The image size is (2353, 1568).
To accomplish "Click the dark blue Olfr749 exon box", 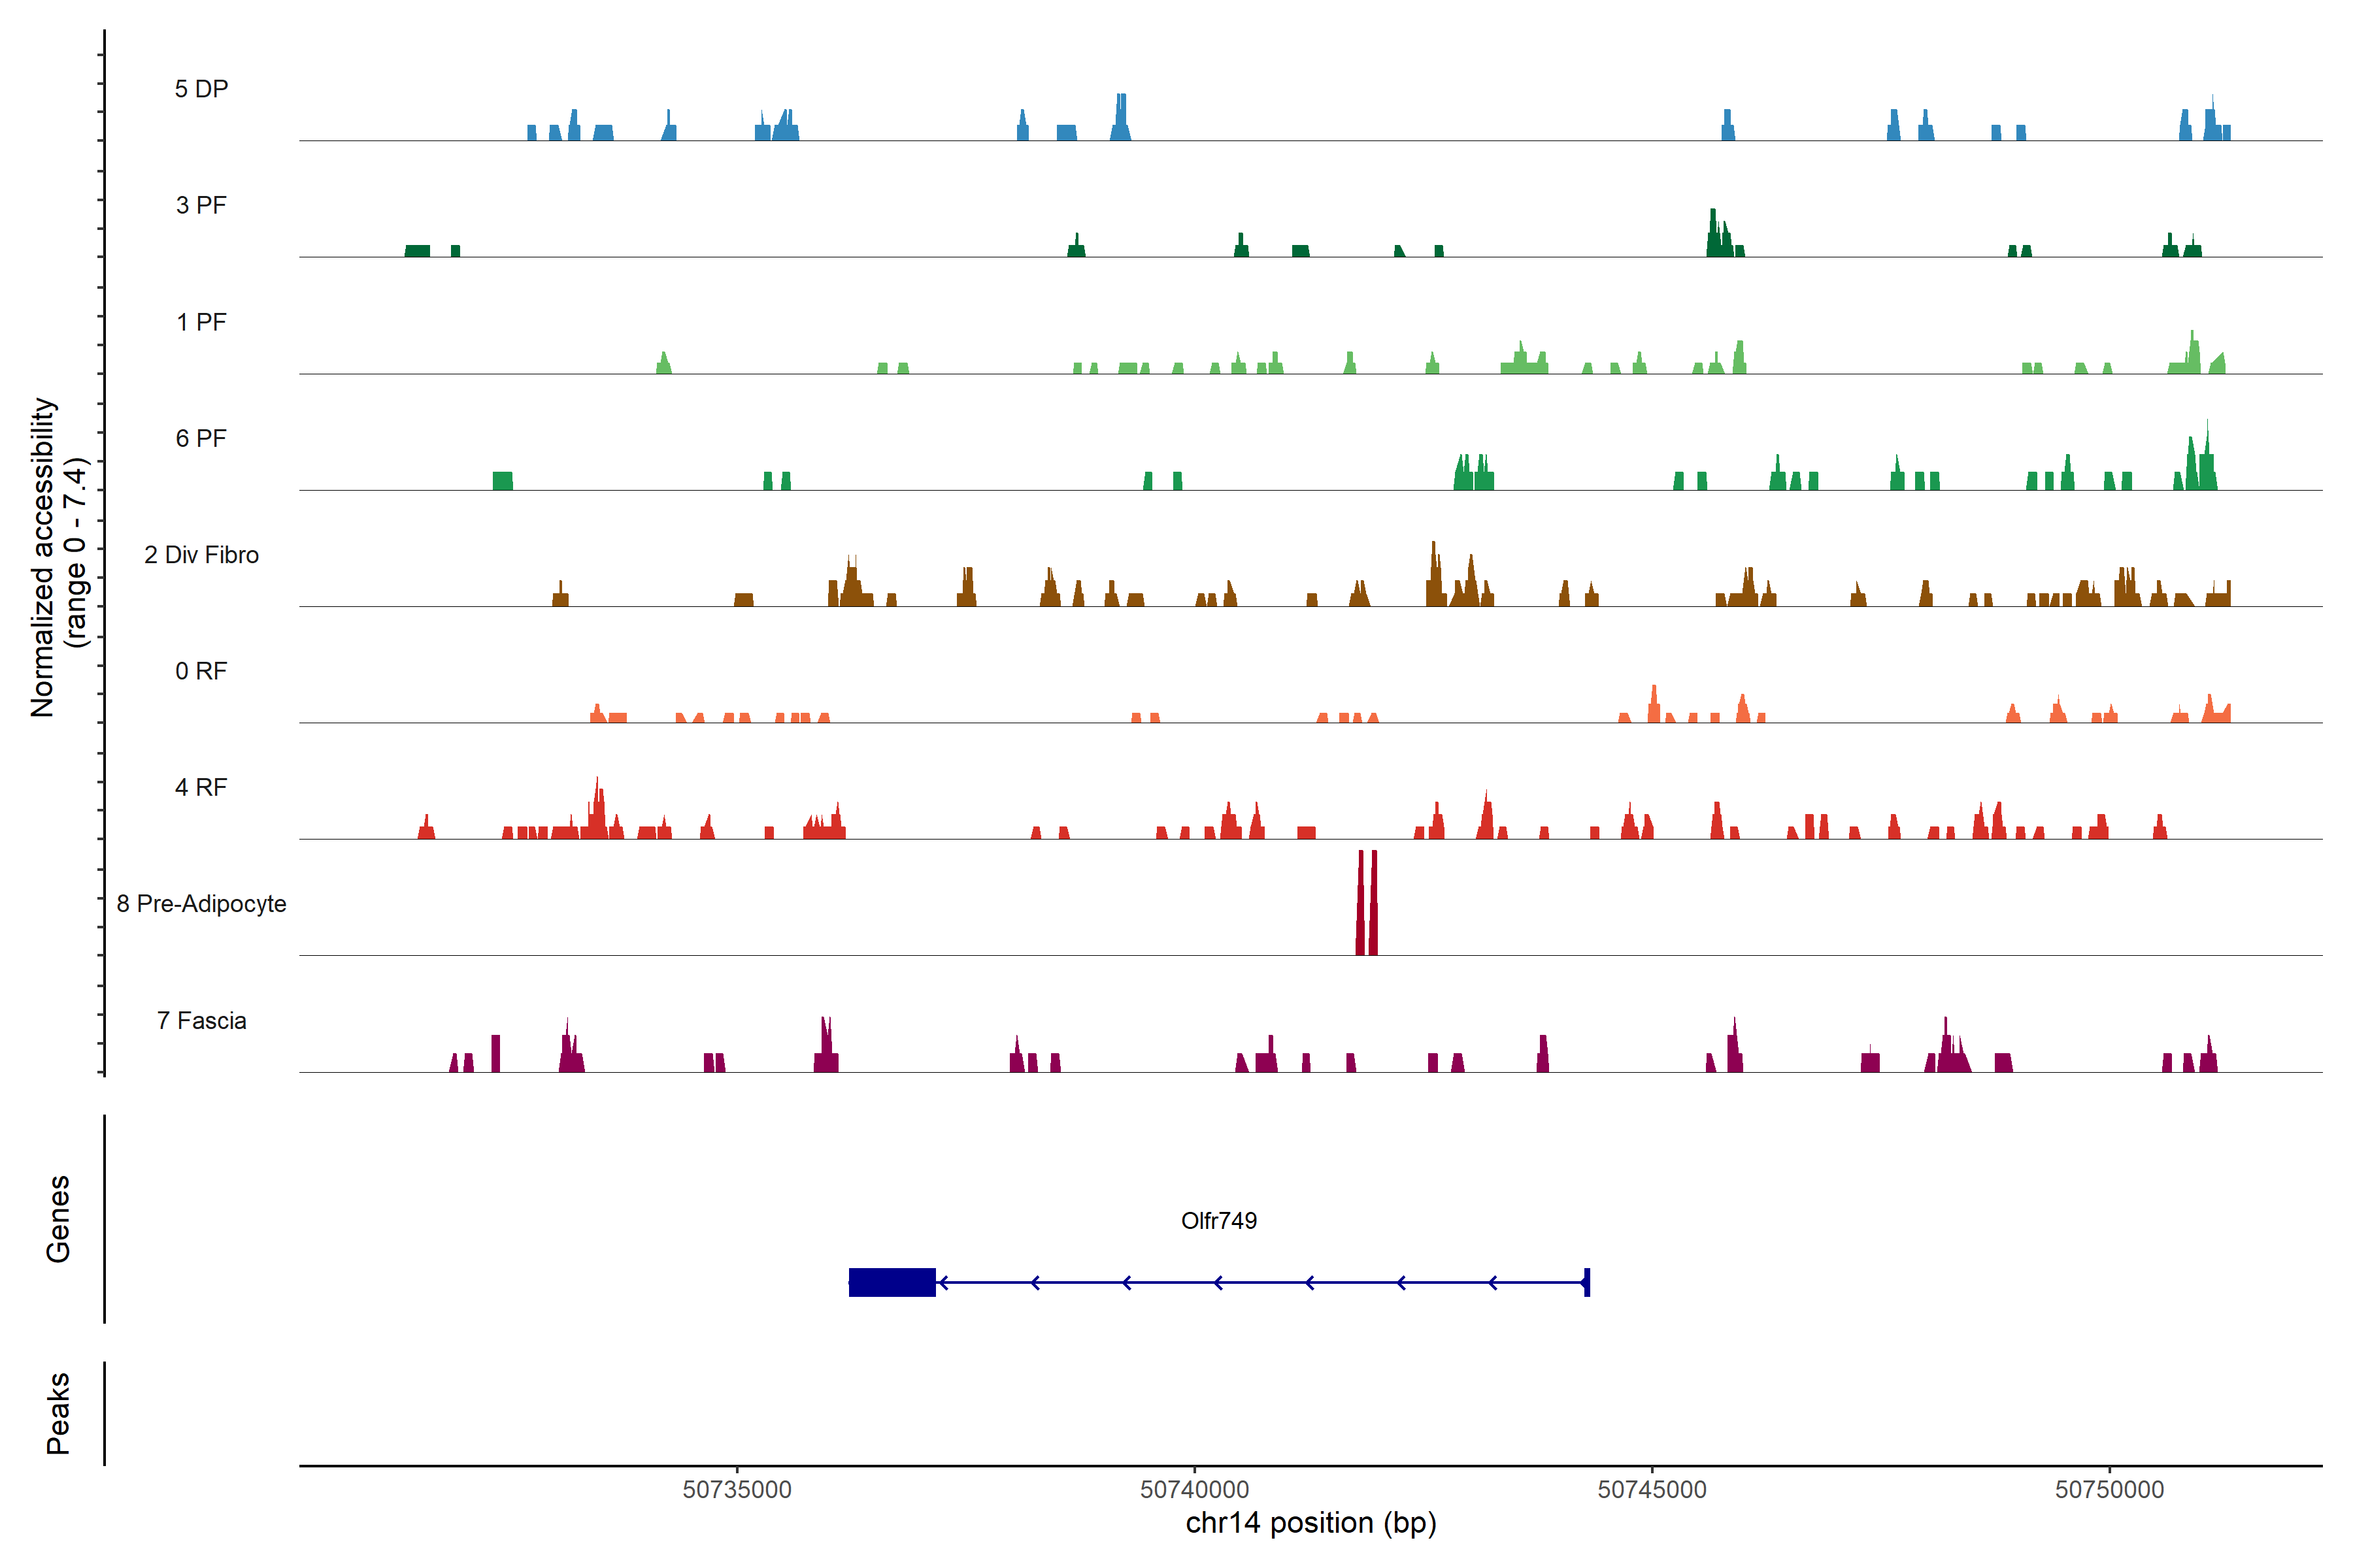I will [892, 1282].
